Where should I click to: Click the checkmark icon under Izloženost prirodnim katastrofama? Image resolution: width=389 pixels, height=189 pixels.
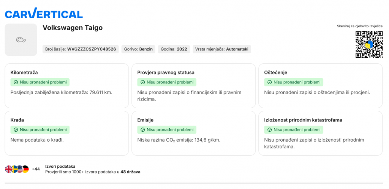[x=269, y=130]
